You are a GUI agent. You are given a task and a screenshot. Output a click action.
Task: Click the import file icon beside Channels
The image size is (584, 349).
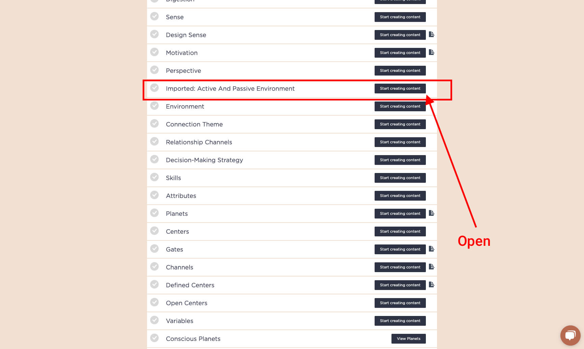coord(432,267)
